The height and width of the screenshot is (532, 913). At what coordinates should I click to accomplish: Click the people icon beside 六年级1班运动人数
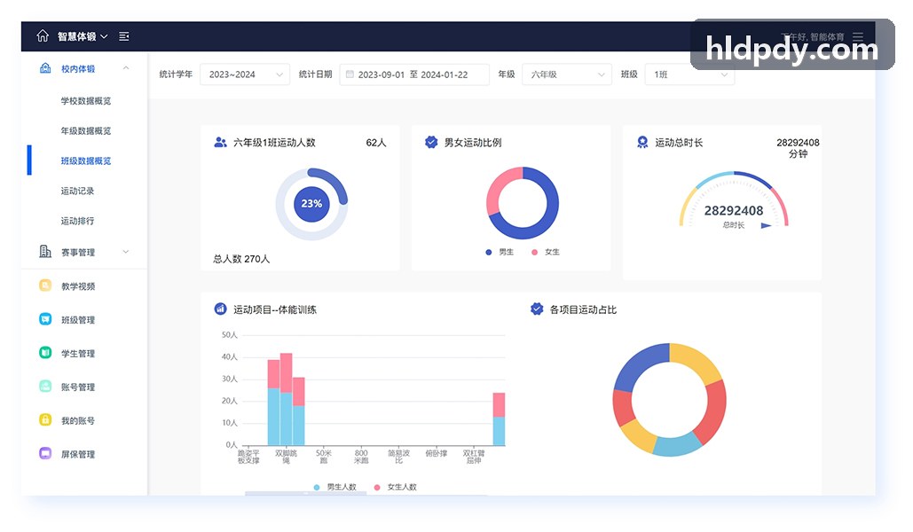(220, 142)
